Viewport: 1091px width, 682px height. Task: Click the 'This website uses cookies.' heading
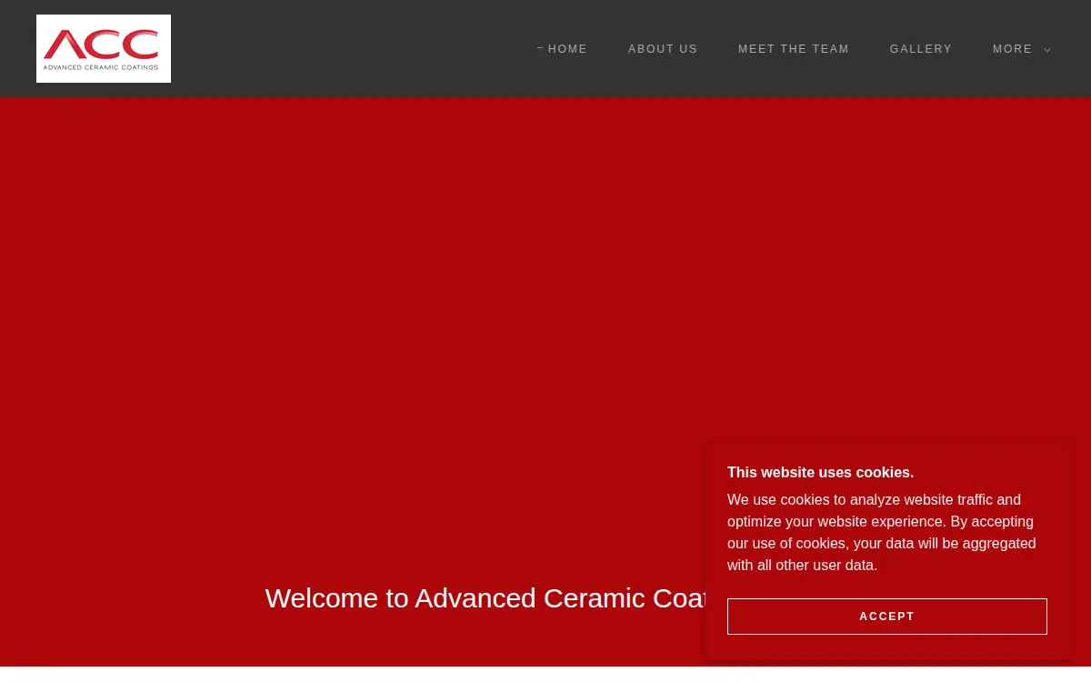coord(820,473)
